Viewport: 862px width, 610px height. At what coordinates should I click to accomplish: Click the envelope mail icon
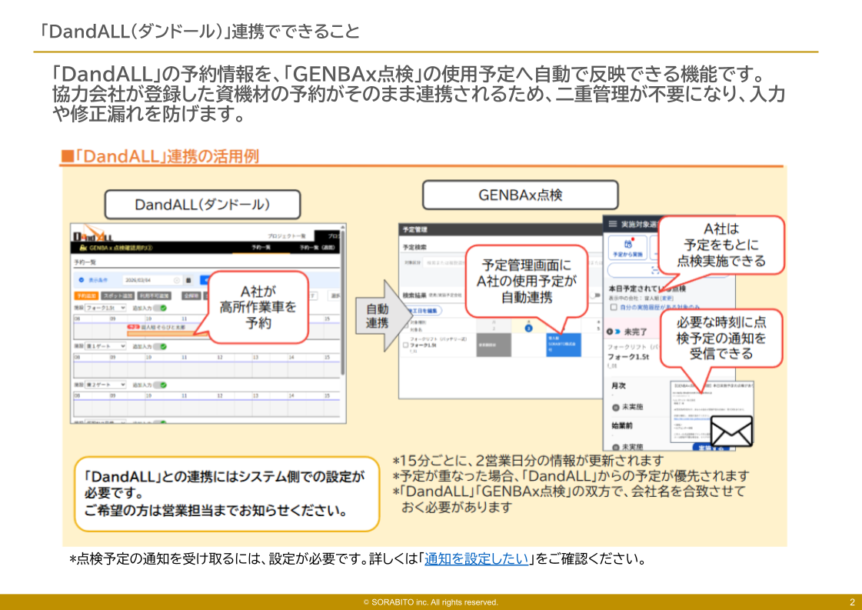pyautogui.click(x=731, y=432)
